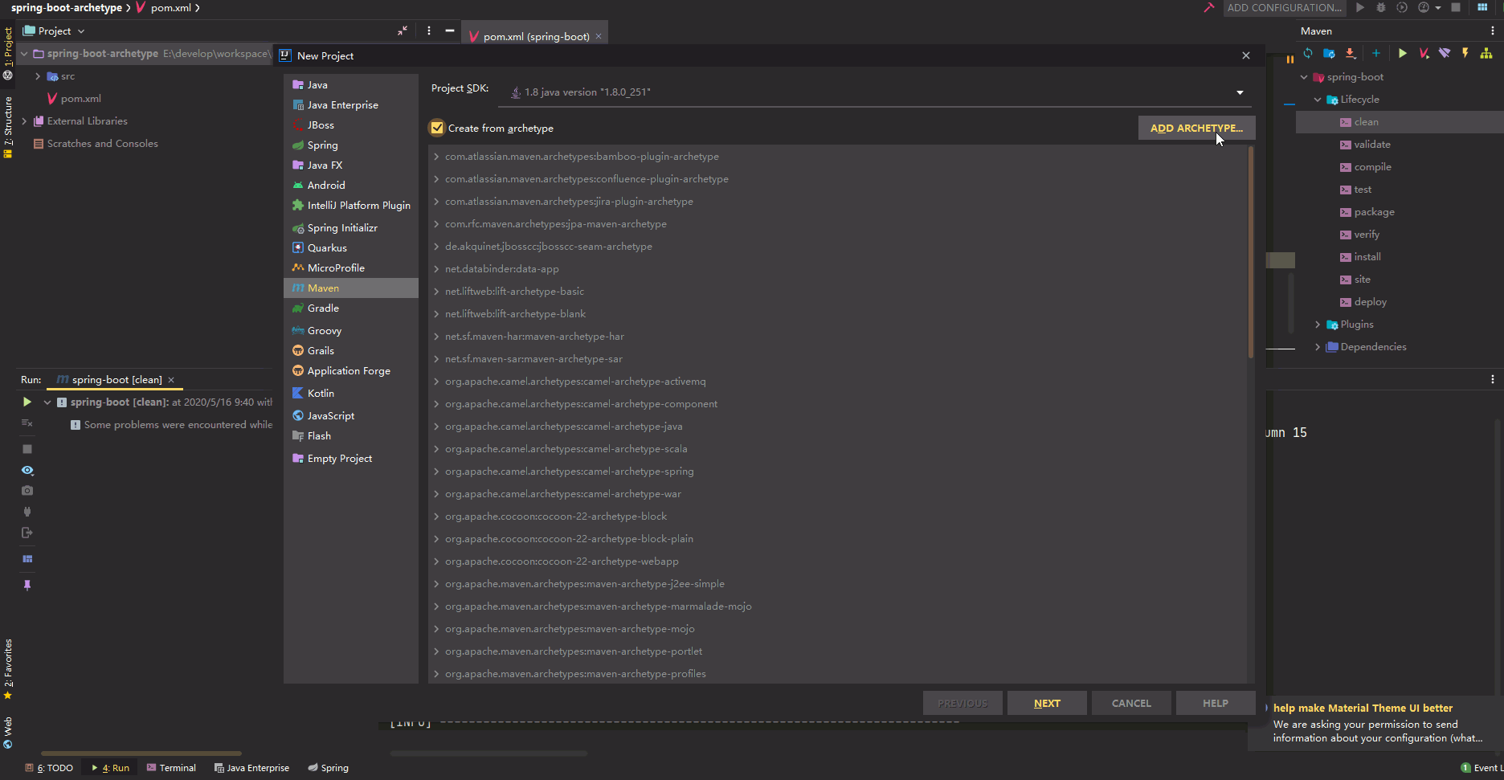Click Download Sources orange arrow icon in Maven
The width and height of the screenshot is (1504, 780).
[x=1351, y=53]
